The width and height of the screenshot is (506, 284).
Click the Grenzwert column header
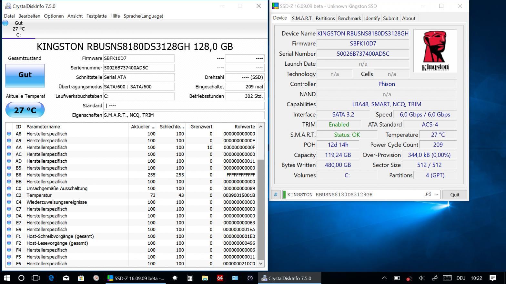coord(199,127)
